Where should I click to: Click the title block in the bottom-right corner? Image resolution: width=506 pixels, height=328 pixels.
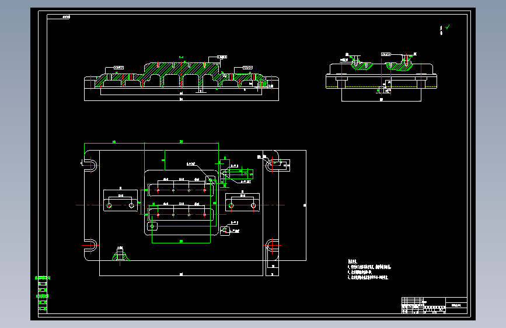[434, 305]
